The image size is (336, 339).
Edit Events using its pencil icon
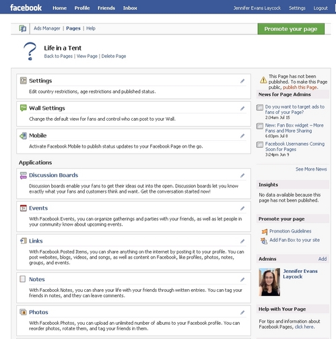click(242, 208)
